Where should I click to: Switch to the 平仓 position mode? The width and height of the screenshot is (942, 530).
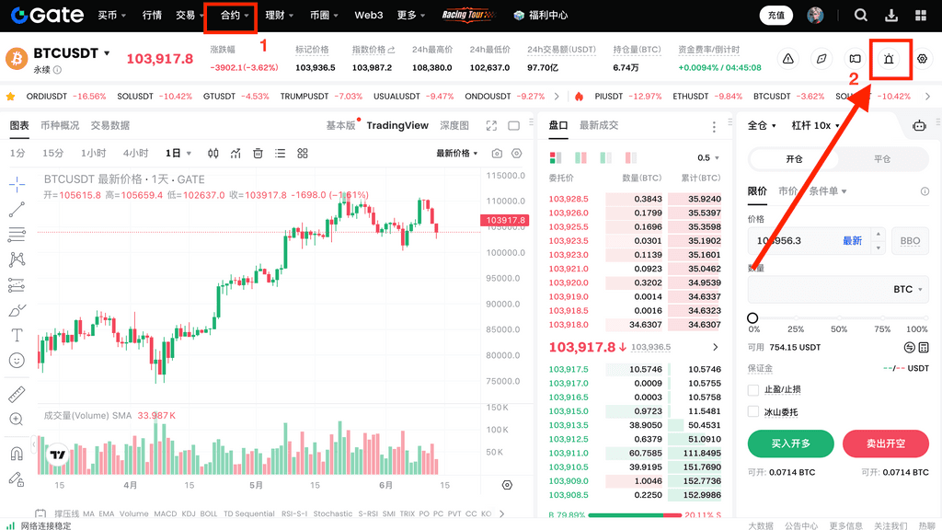881,159
